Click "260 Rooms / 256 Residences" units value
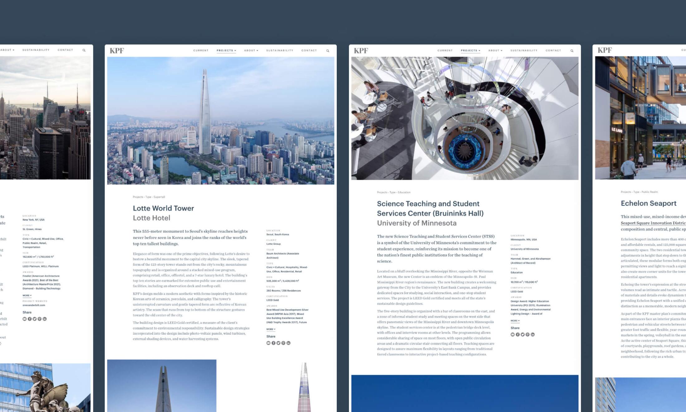686x412 pixels. coord(283,291)
